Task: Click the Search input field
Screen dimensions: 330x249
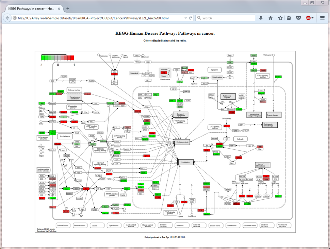Action: (x=225, y=18)
